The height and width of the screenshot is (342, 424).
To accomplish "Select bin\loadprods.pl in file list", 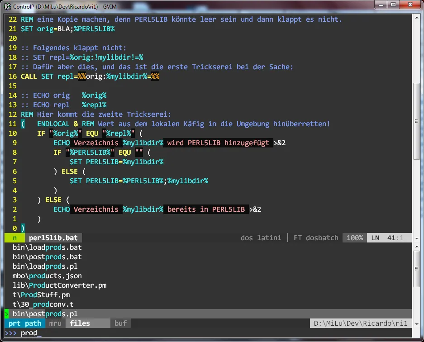I will click(x=45, y=266).
